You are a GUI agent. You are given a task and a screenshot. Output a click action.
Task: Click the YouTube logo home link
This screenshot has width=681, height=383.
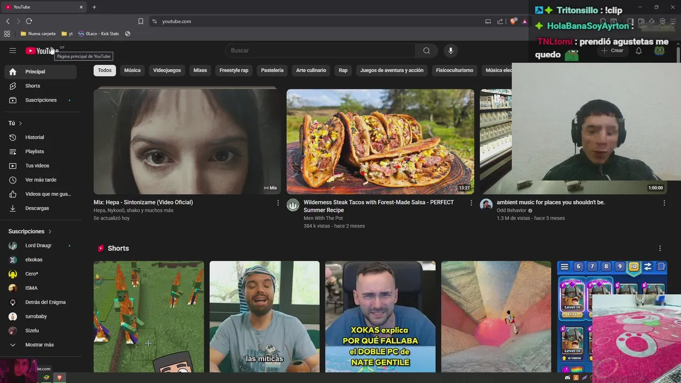coord(41,51)
